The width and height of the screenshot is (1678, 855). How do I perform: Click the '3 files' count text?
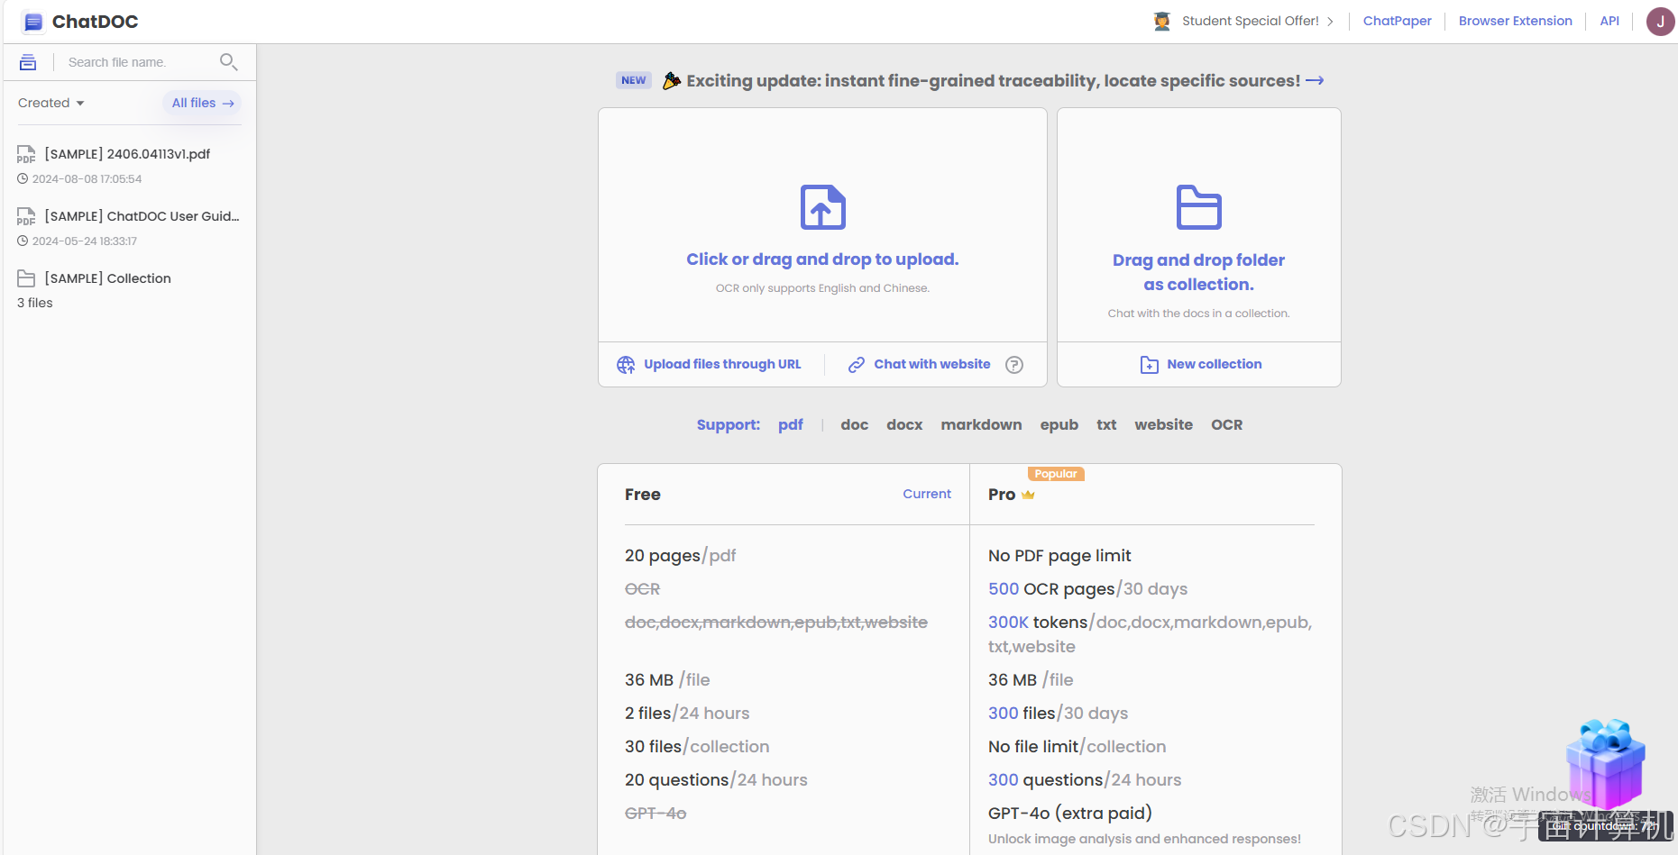click(x=35, y=303)
